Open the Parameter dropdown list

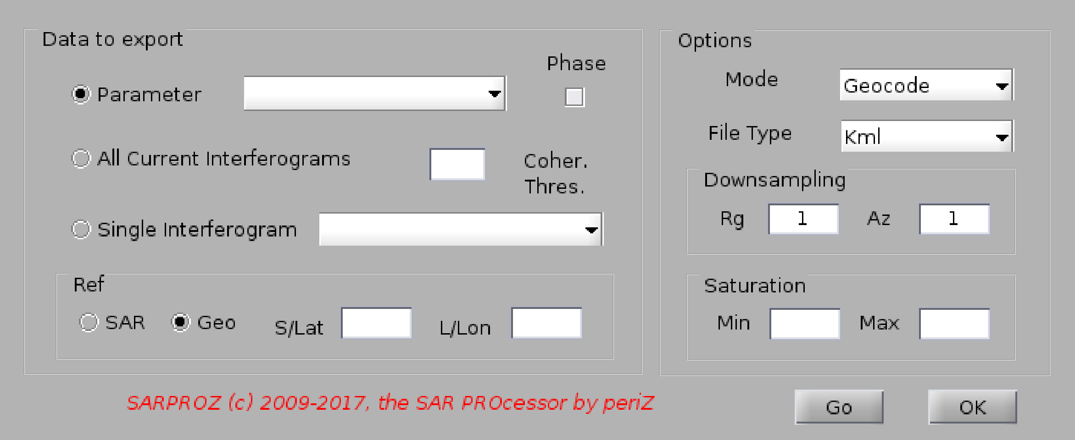(374, 93)
